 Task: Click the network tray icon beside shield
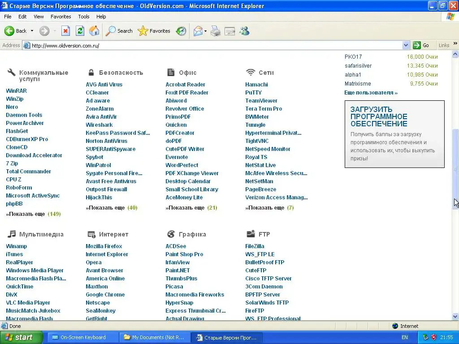[x=426, y=337]
